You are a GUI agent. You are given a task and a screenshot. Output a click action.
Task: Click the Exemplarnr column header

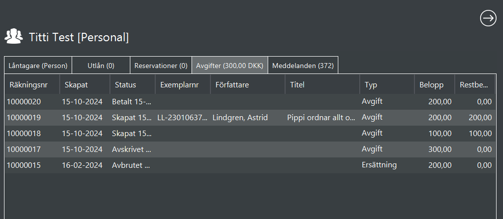183,85
